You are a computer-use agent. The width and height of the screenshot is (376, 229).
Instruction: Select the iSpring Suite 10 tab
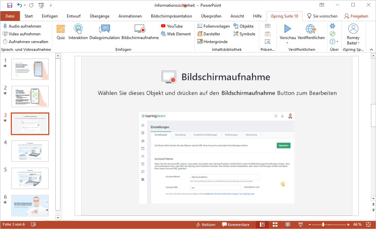(285, 16)
